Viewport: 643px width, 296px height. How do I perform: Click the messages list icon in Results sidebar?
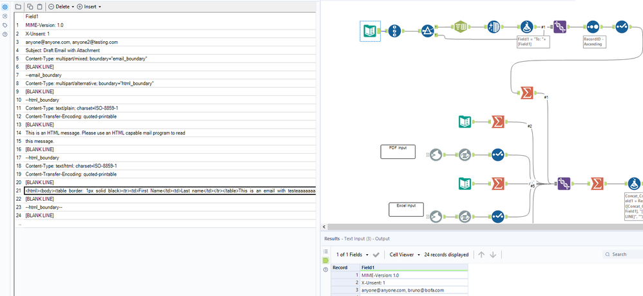pyautogui.click(x=325, y=252)
